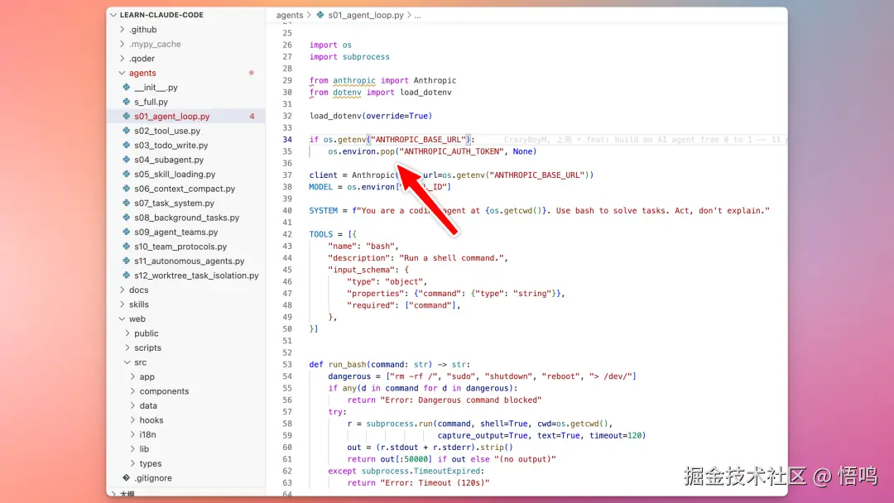The width and height of the screenshot is (894, 503).
Task: Click problems badge 4 on s01_agent_loop.py
Action: click(x=252, y=116)
